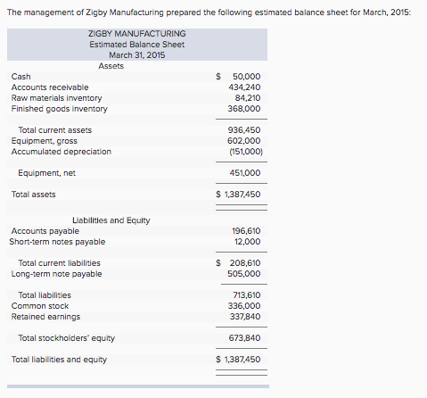Select the 'Cash' row label
The image size is (427, 398).
21,77
